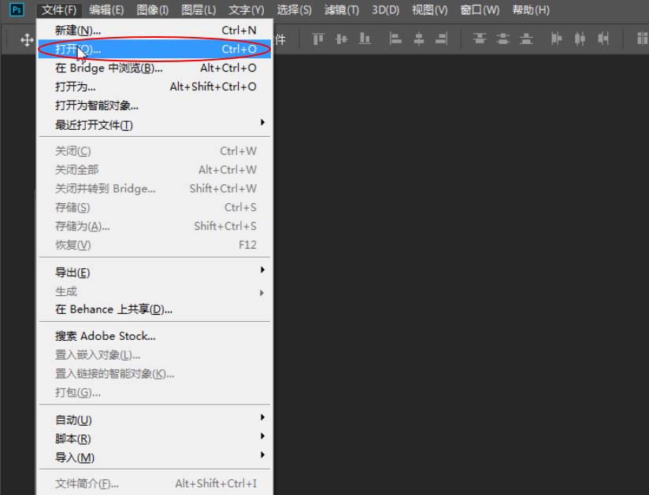649x495 pixels.
Task: Open the 滤镜 menu
Action: (341, 9)
